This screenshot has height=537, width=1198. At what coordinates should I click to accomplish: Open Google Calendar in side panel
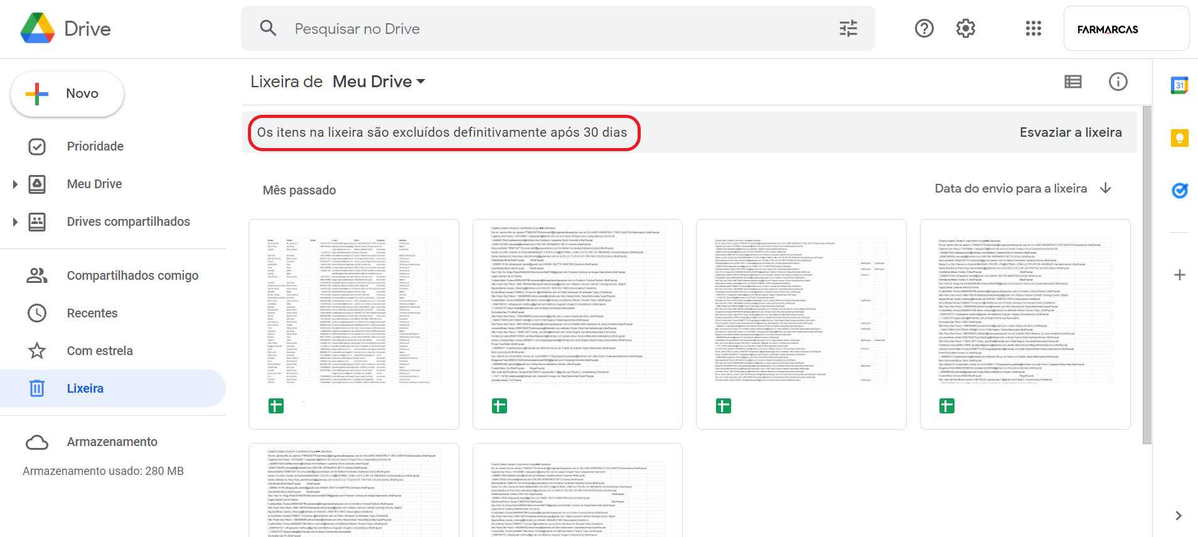pos(1179,85)
